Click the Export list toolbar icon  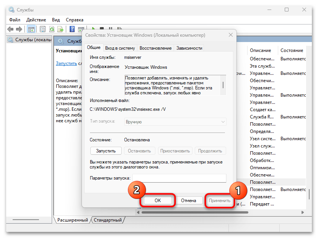point(60,29)
